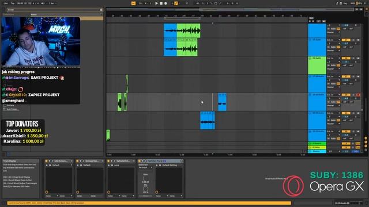Toggle the Returns show button
Screen dimensions: 369x207
(x=366, y=142)
